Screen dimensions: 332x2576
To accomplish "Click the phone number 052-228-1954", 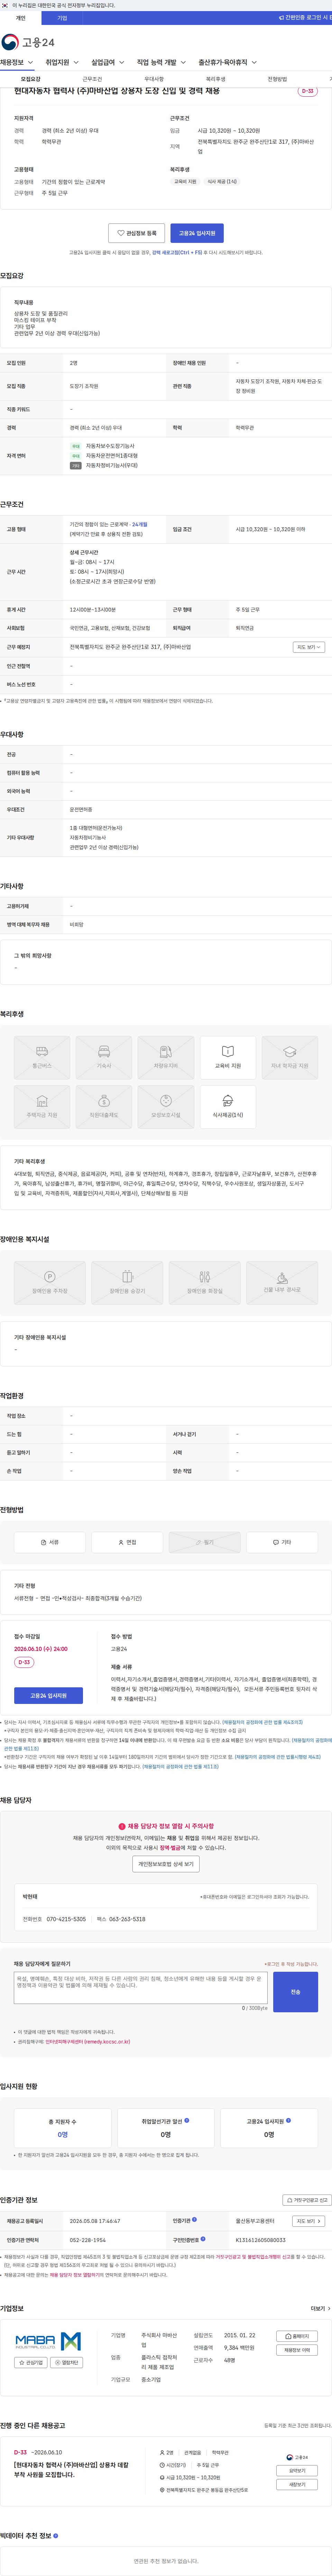I will tap(88, 2240).
